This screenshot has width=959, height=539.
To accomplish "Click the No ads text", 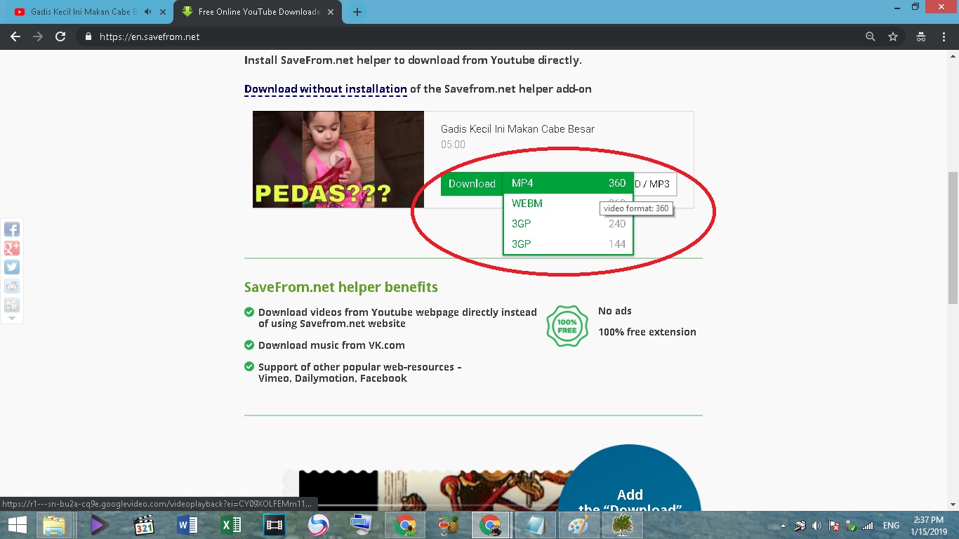I will click(615, 311).
